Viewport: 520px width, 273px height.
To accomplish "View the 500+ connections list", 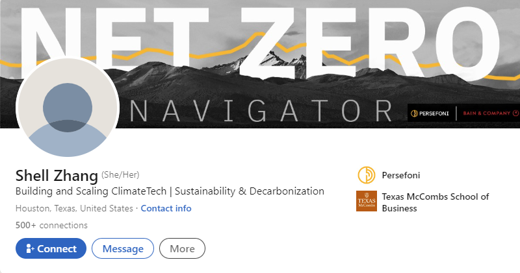I will (x=51, y=226).
